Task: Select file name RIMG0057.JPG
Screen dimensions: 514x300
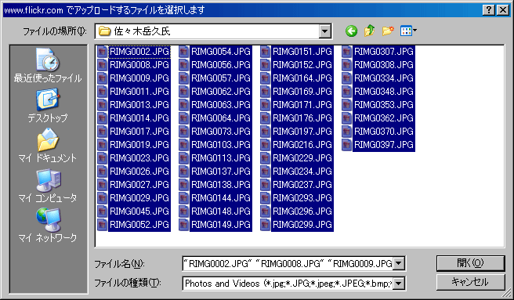Action: point(221,78)
